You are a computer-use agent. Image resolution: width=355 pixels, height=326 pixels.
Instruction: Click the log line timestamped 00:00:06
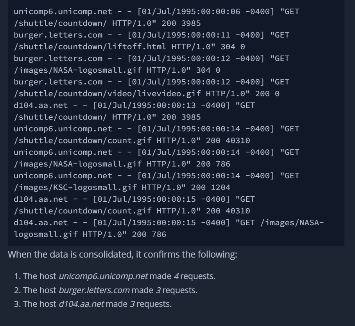156,12
